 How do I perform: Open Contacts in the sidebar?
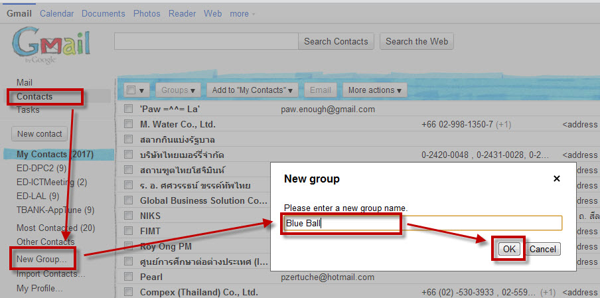35,96
